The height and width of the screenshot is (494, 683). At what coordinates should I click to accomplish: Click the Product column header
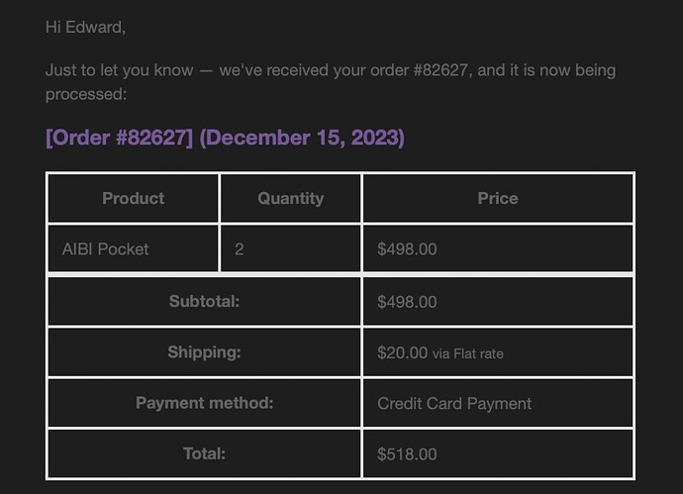[133, 198]
